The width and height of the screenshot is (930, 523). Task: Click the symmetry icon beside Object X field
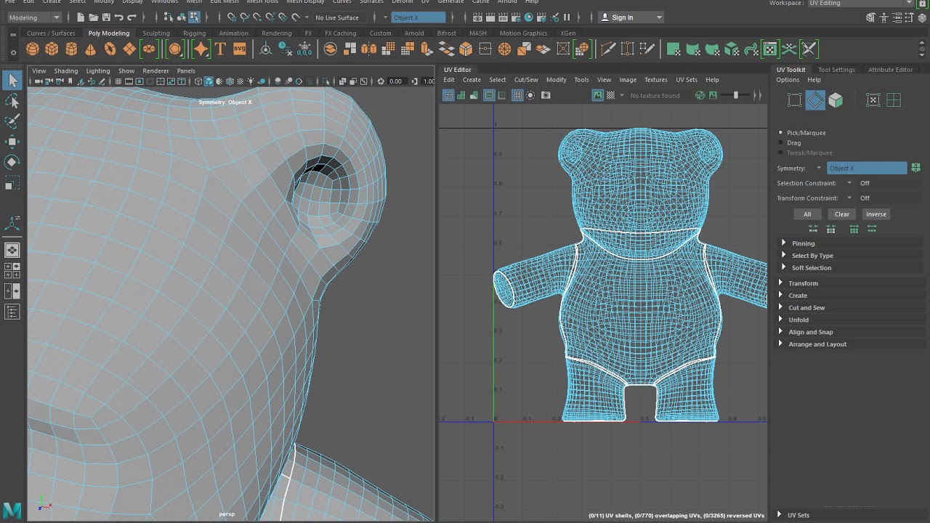(915, 168)
